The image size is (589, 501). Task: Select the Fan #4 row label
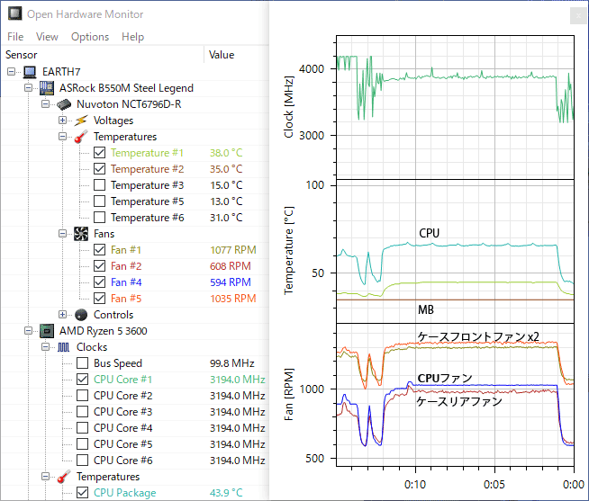[126, 282]
